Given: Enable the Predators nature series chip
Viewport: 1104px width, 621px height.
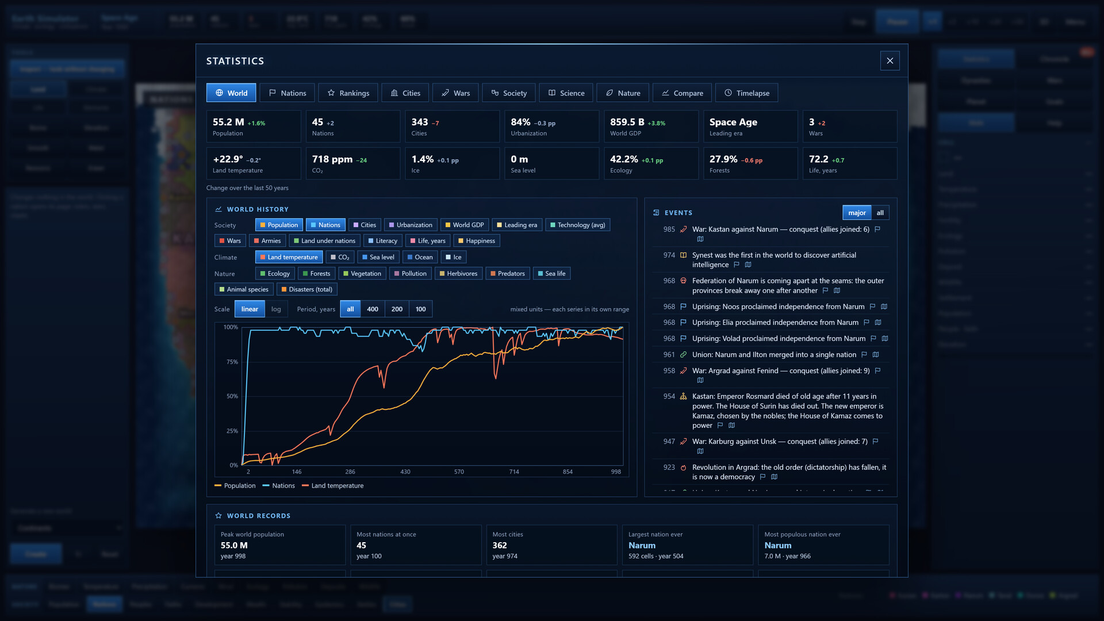Looking at the screenshot, I should coord(508,274).
